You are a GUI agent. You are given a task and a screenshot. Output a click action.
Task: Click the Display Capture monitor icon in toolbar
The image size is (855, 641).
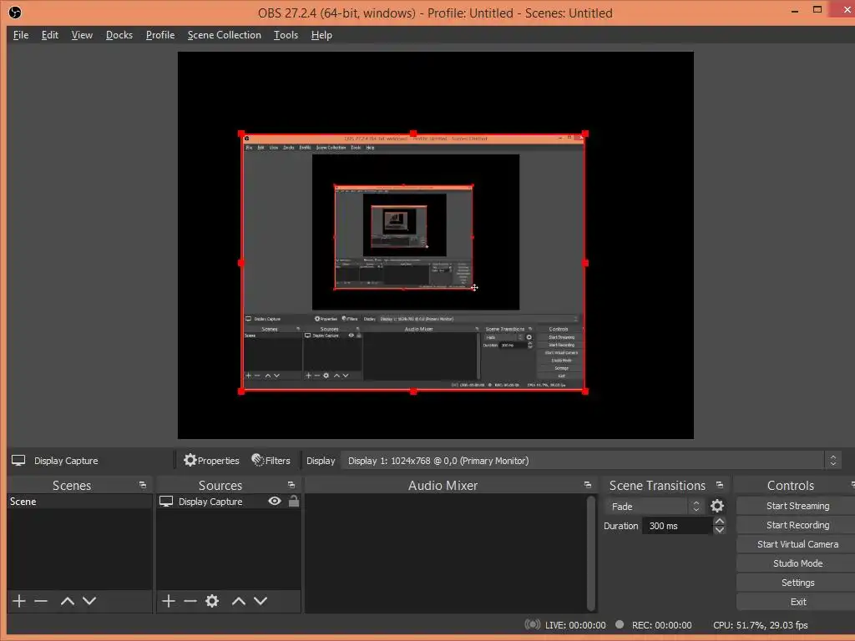[18, 461]
